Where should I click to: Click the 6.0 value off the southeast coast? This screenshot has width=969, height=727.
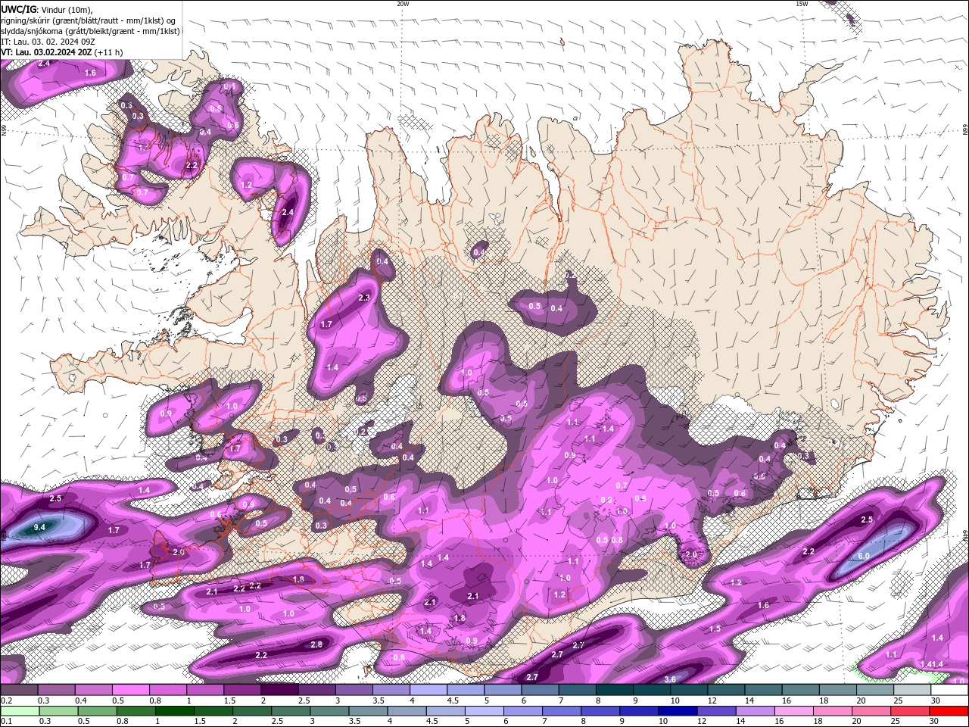pyautogui.click(x=864, y=557)
